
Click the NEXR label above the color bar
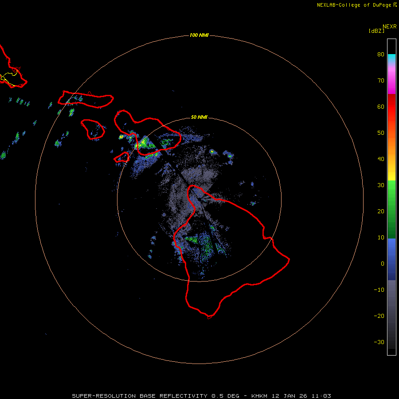tap(390, 27)
